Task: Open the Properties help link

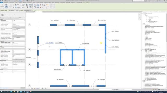Action: click(4, 88)
